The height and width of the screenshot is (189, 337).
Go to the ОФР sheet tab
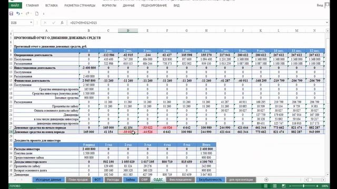point(144,180)
